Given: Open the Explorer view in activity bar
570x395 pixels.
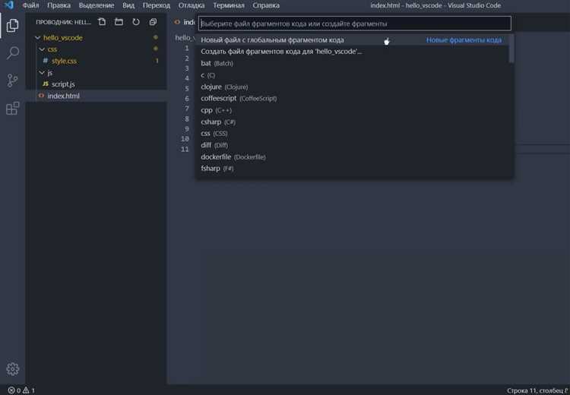Looking at the screenshot, I should click(13, 25).
